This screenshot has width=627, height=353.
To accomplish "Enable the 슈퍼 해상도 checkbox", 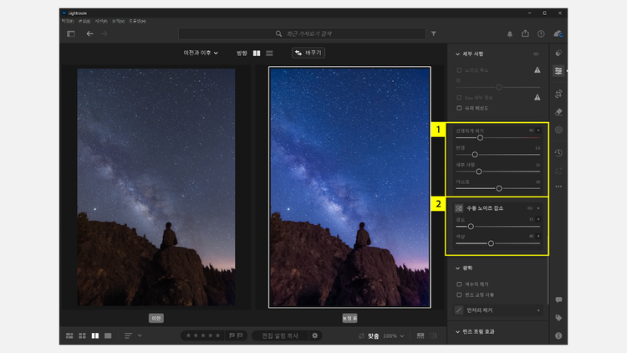I will click(459, 108).
